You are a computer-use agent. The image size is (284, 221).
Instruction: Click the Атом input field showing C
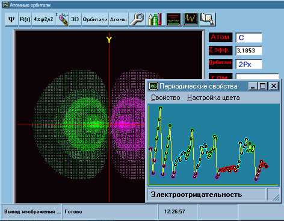[248, 37]
